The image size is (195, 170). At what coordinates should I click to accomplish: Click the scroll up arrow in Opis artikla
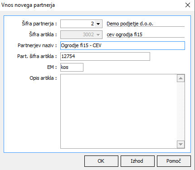point(181,78)
